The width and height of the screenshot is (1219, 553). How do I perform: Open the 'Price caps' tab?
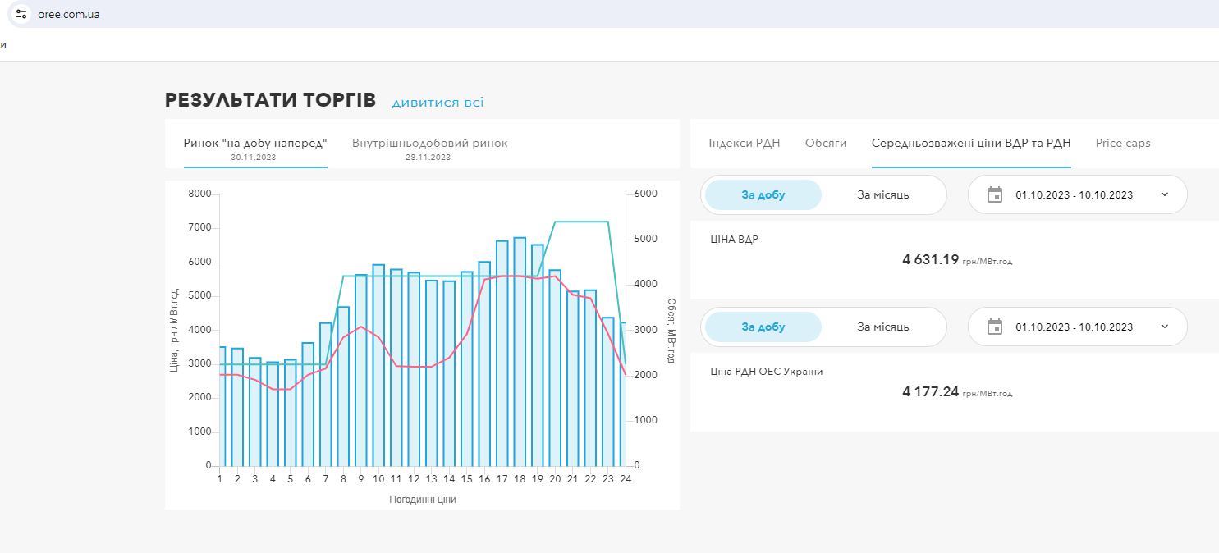pyautogui.click(x=1122, y=143)
